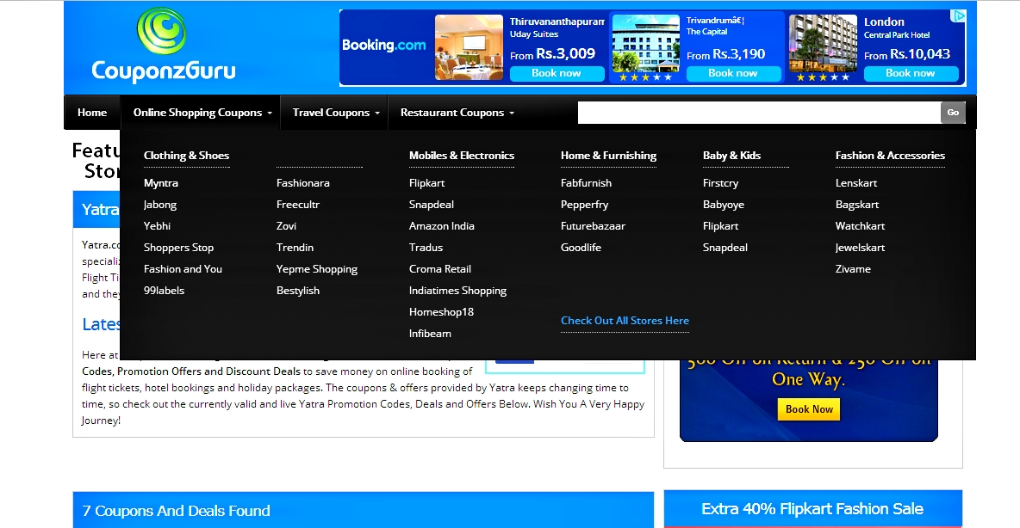Open Croma Retail link

click(439, 269)
